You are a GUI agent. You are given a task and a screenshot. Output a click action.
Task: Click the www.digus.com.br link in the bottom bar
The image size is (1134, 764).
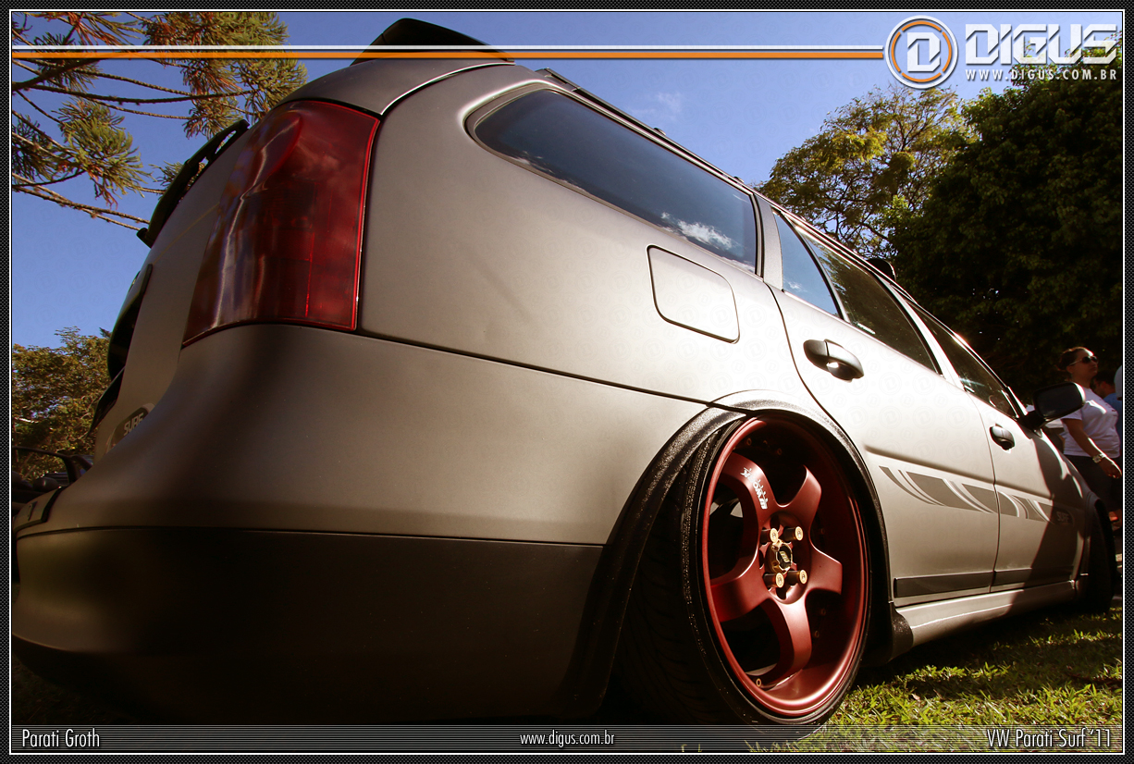[566, 739]
